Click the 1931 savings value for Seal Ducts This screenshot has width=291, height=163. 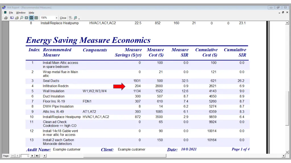(x=137, y=81)
